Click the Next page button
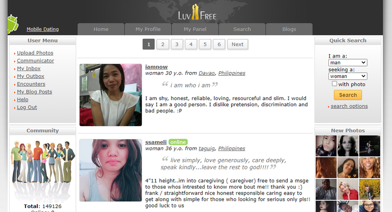This screenshot has width=392, height=212. (237, 44)
